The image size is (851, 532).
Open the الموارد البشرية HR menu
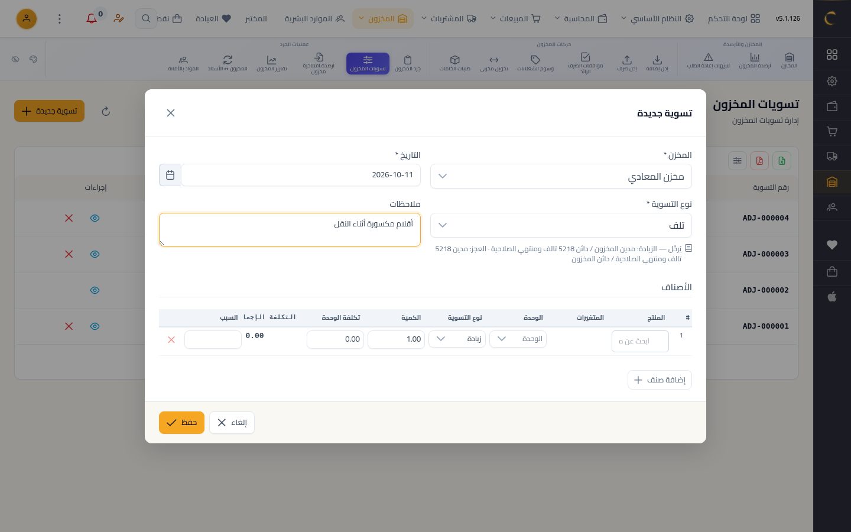pos(314,19)
